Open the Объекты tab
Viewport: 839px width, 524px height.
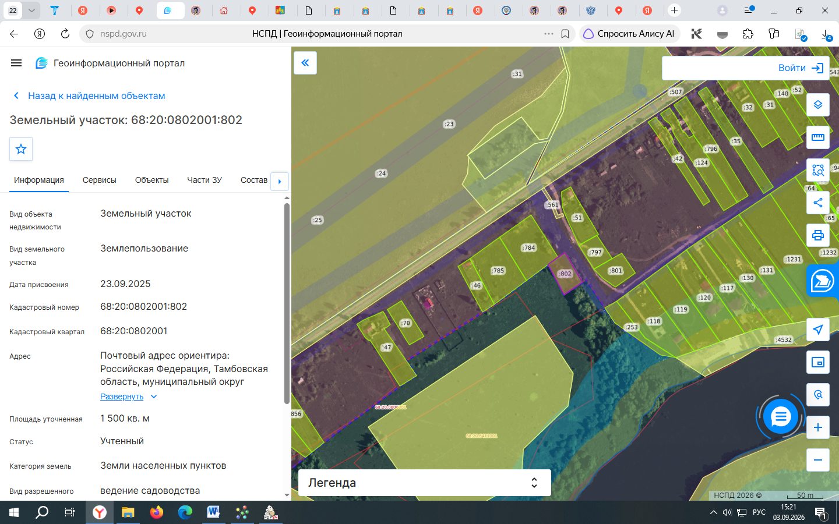click(x=151, y=180)
